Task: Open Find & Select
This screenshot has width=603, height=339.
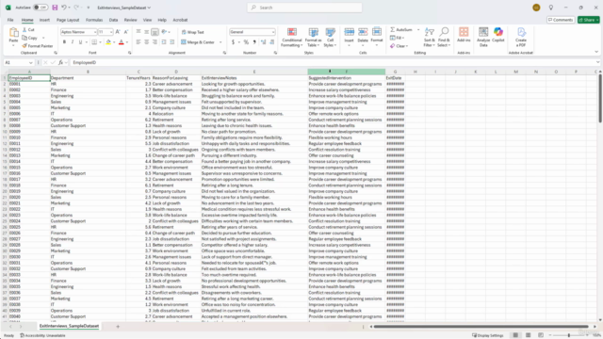Action: point(444,38)
